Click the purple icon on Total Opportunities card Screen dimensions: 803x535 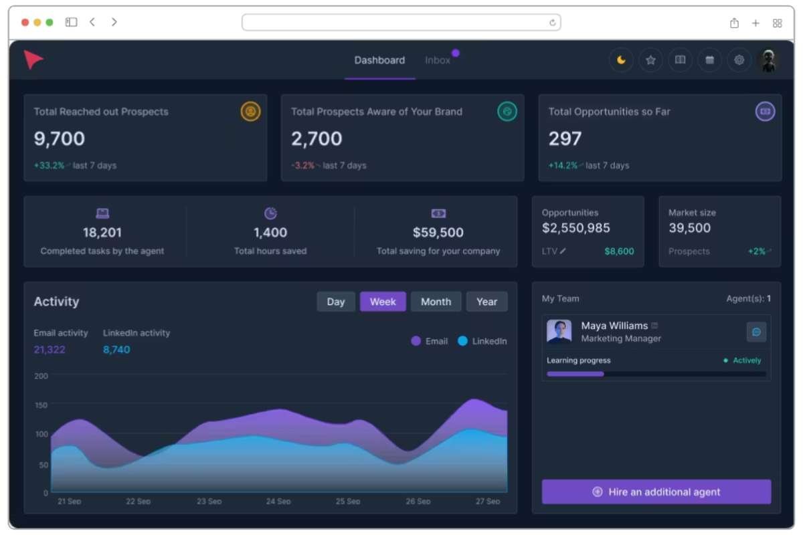pyautogui.click(x=764, y=112)
